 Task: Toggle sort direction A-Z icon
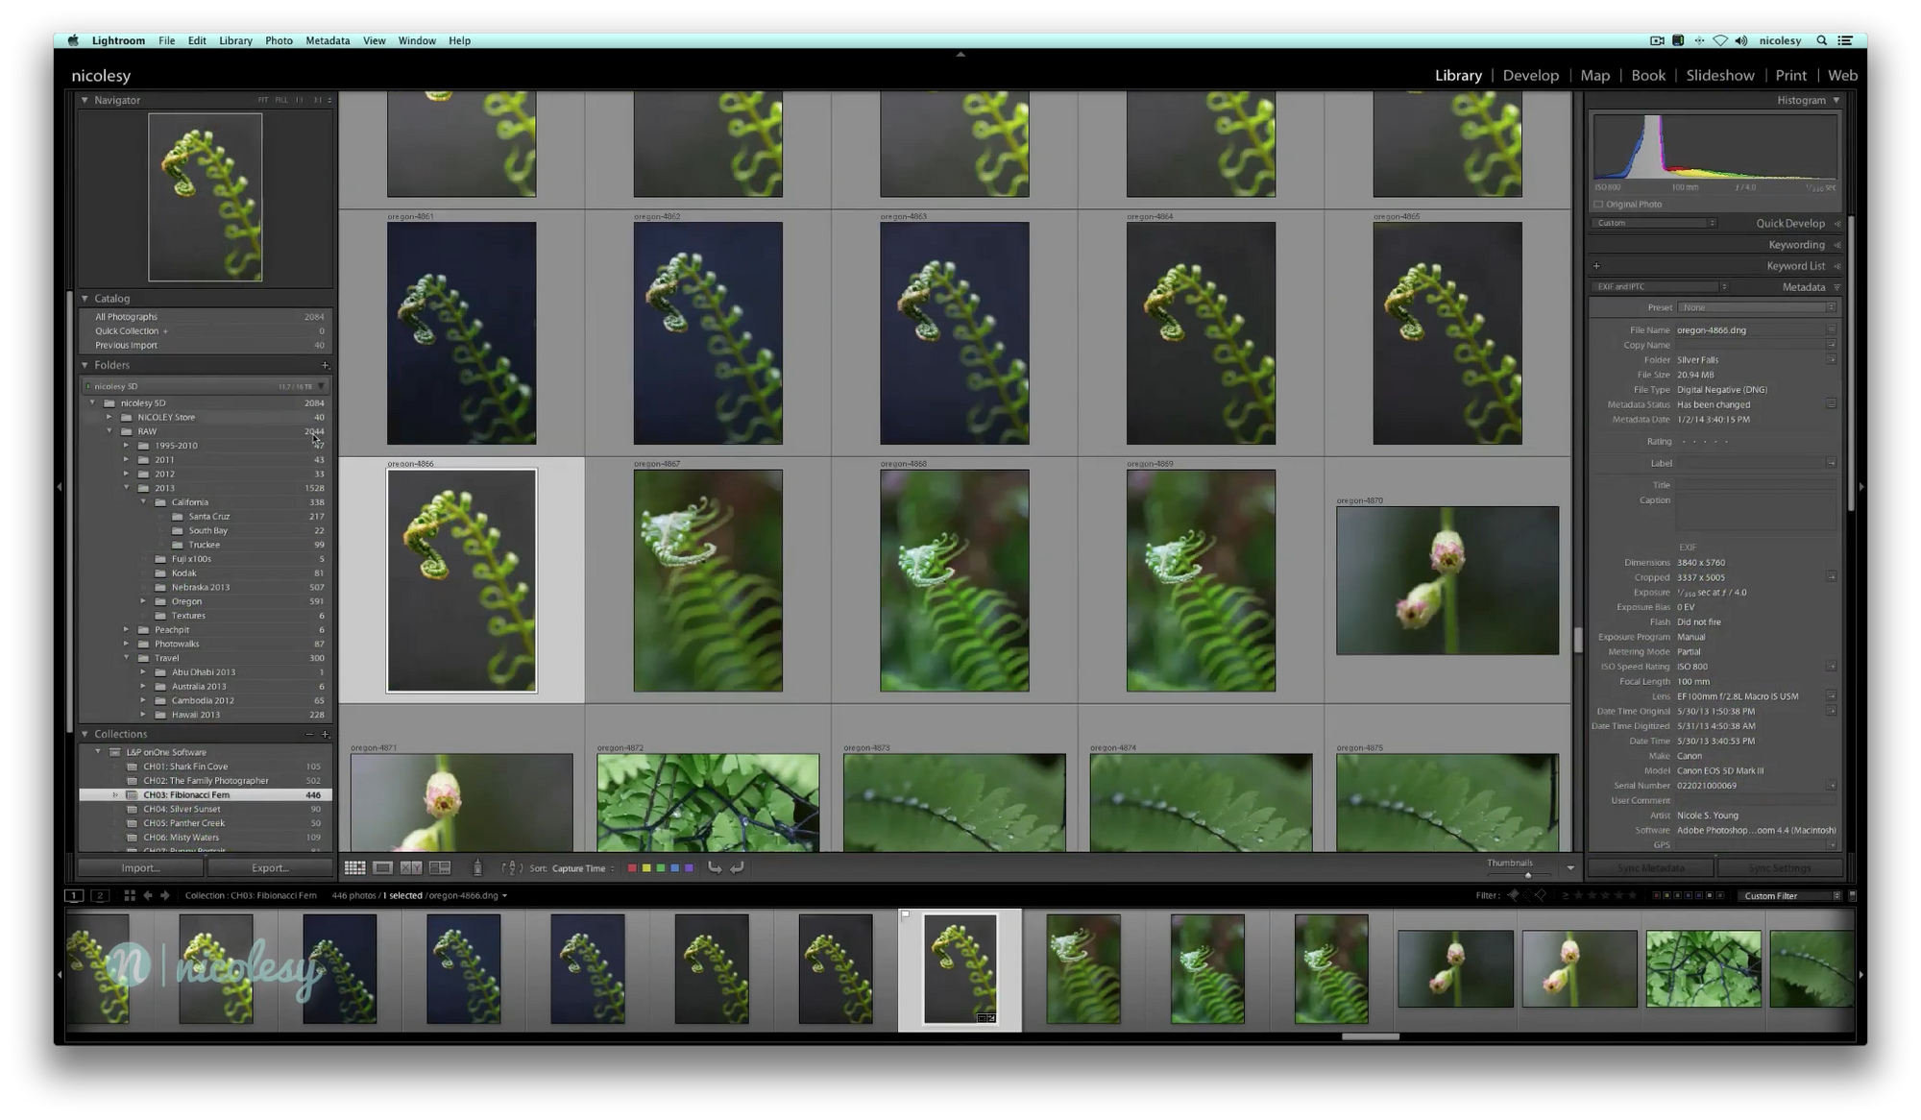point(513,867)
